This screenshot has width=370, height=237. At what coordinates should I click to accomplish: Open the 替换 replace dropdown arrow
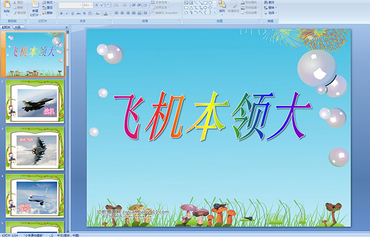pos(276,7)
